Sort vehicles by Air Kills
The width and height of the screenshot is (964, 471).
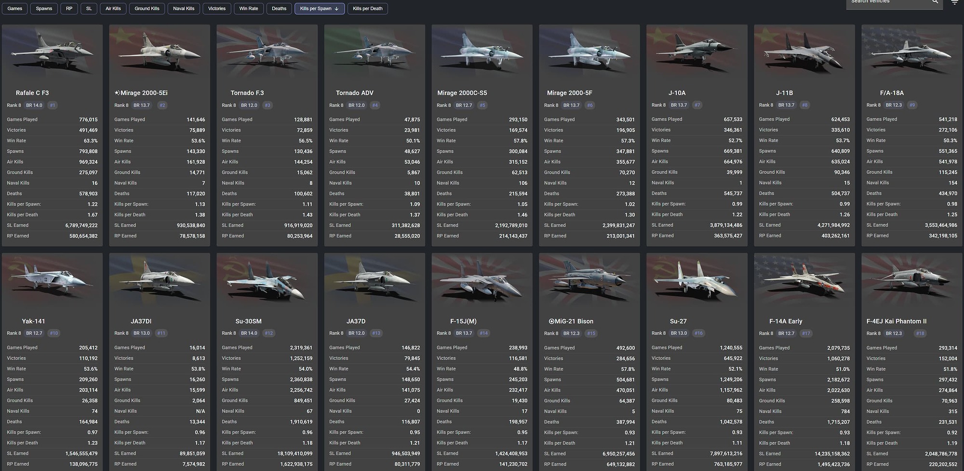[113, 8]
